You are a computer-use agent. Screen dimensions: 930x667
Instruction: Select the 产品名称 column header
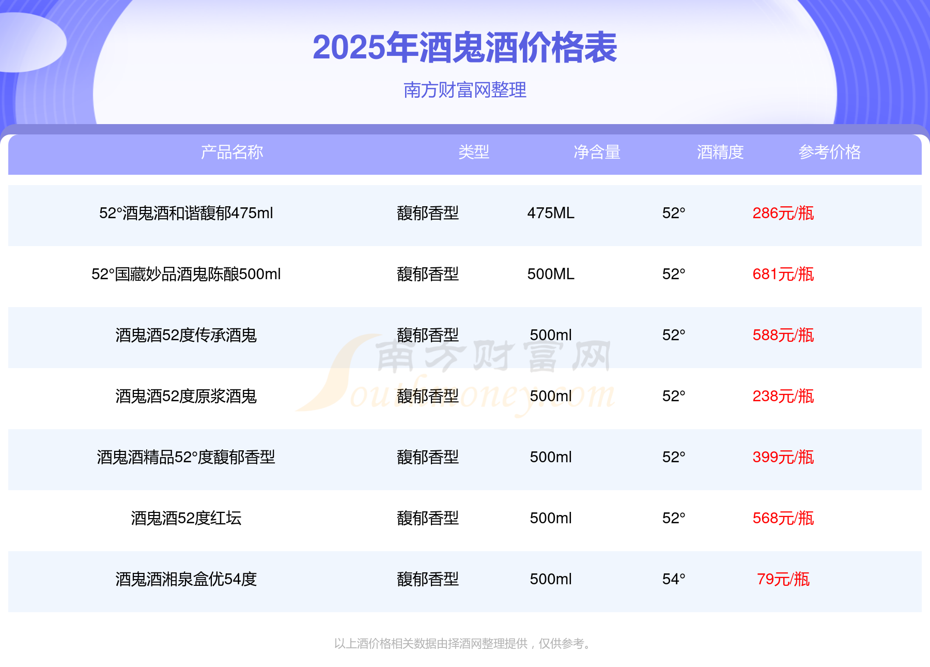(x=232, y=152)
